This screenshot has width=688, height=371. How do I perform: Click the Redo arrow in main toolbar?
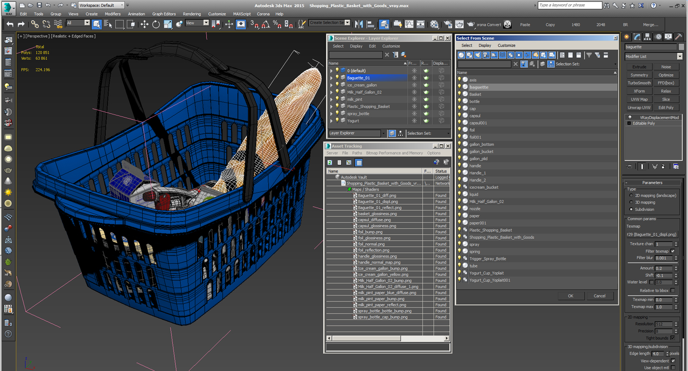[21, 24]
